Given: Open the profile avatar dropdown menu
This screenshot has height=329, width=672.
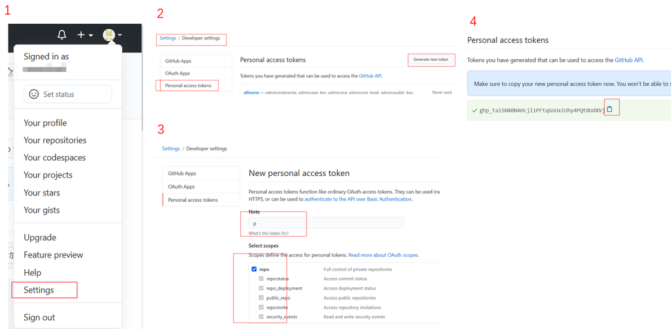Looking at the screenshot, I should click(x=112, y=35).
